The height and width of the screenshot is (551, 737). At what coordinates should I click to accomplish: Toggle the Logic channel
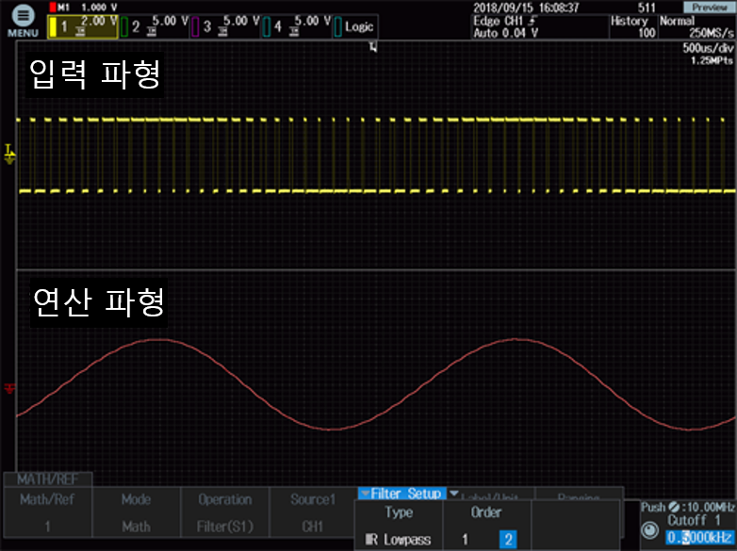[355, 26]
